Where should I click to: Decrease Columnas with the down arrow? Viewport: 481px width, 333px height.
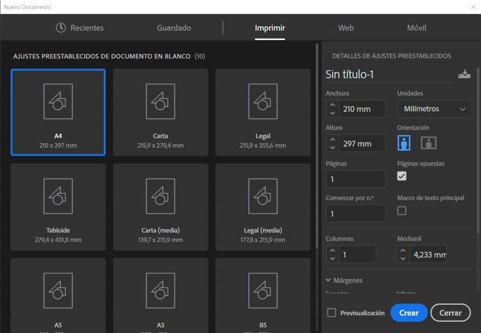tap(333, 258)
